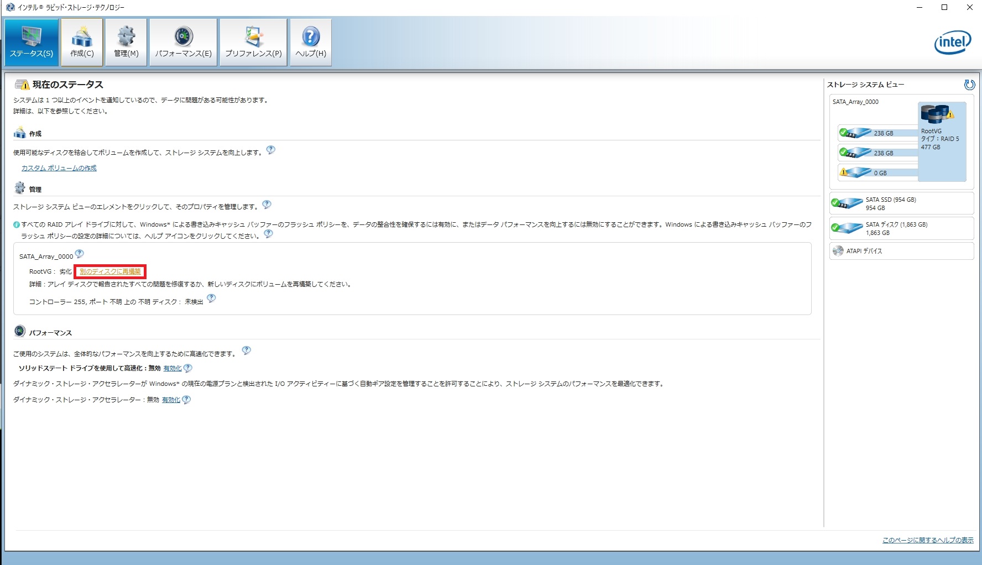Image resolution: width=982 pixels, height=565 pixels.
Task: Click RootVG: 劣化 status text
Action: [x=50, y=271]
